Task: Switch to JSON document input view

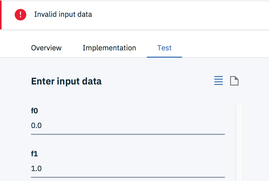Action: click(x=234, y=81)
